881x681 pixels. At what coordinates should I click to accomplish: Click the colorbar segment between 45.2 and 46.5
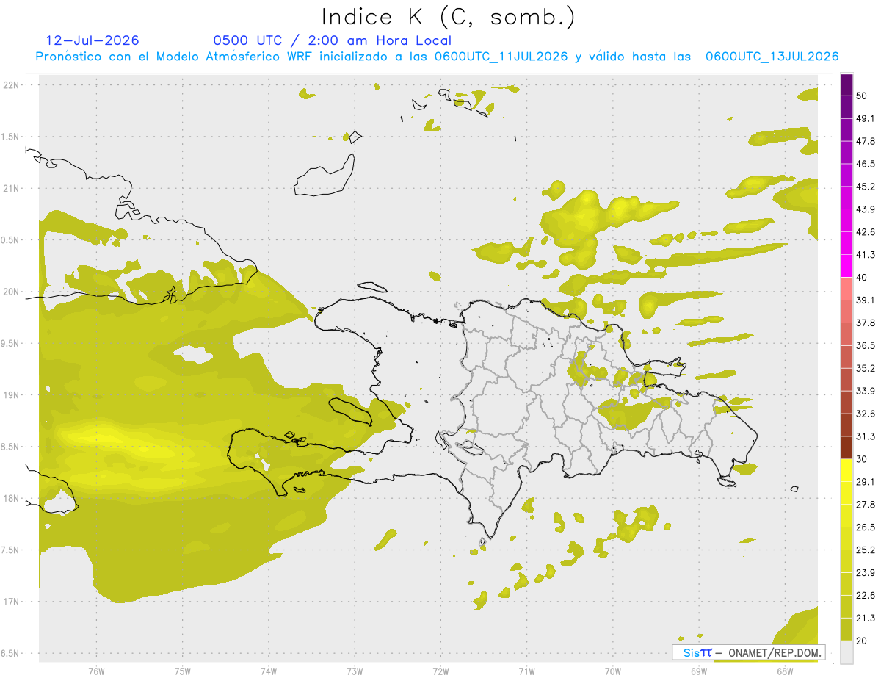tap(847, 175)
